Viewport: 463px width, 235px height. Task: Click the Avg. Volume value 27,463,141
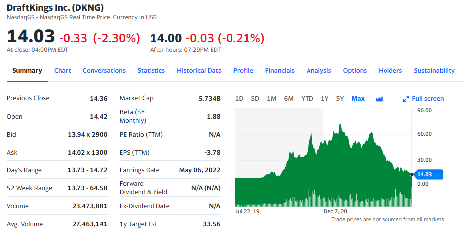[90, 224]
